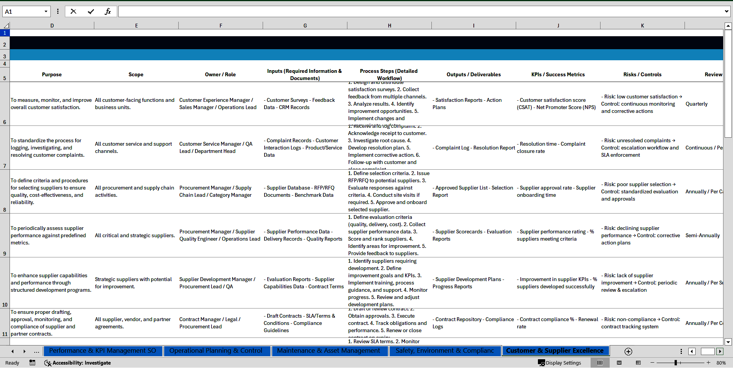Screen dimensions: 733x368
Task: Show hidden sheet tabs via ellipsis
Action: click(36, 351)
